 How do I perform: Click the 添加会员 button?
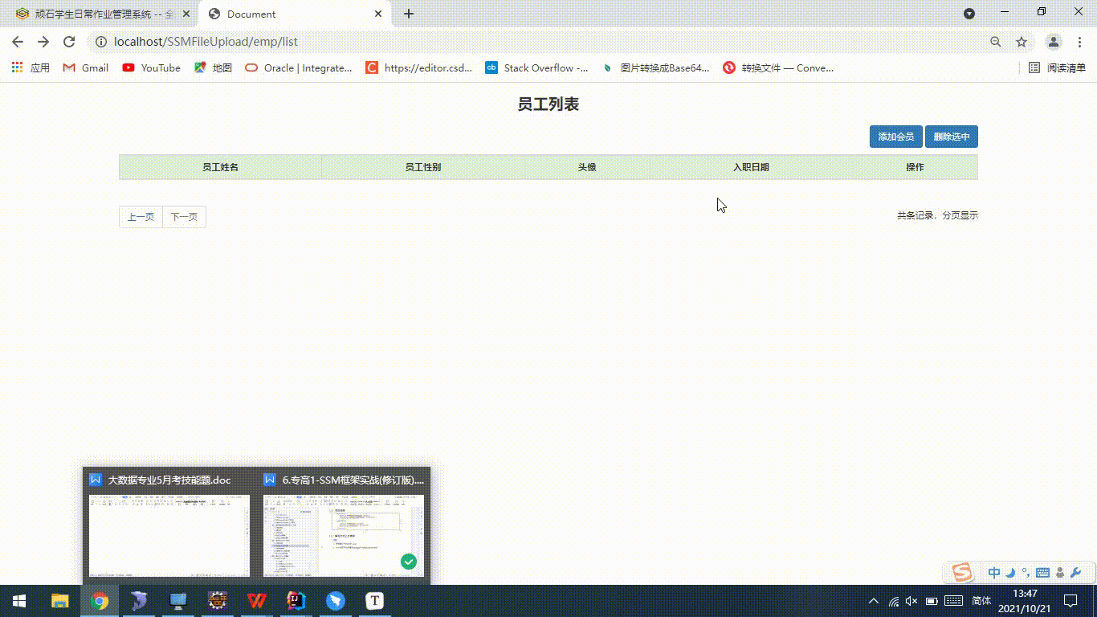click(895, 137)
